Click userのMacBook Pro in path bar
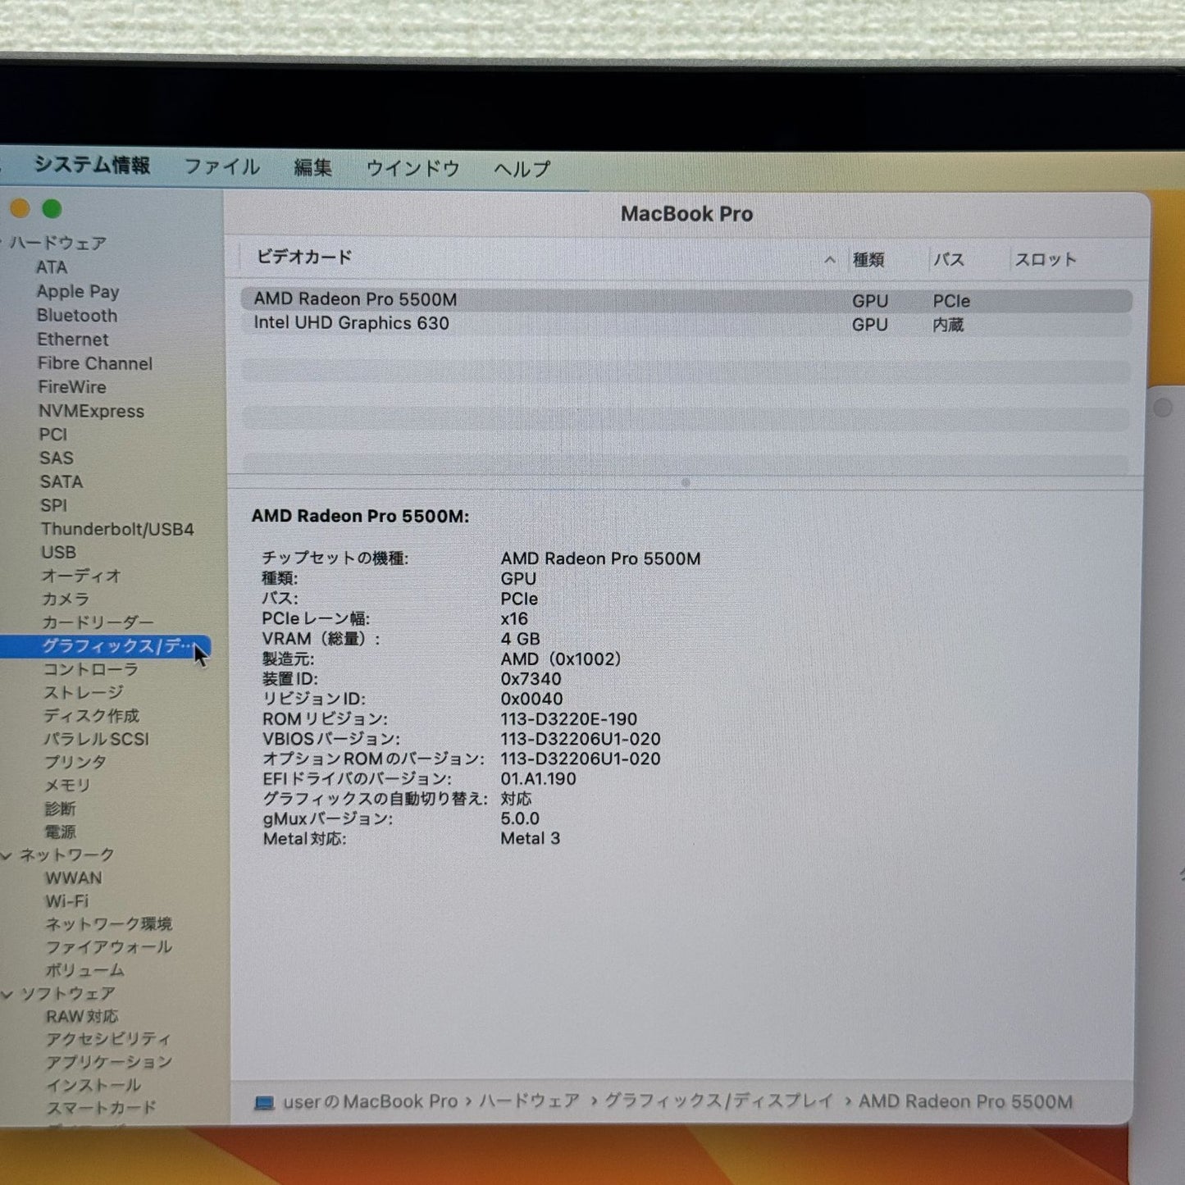This screenshot has width=1185, height=1185. coord(370,1102)
